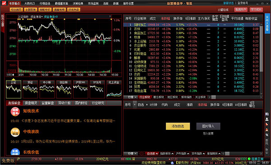Image resolution: width=271 pixels, height=165 pixels.
Task: Open the 概念板块 tab
Action: point(159,97)
